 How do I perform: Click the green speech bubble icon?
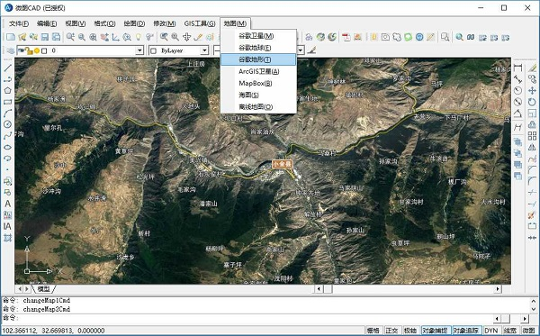coord(408,37)
